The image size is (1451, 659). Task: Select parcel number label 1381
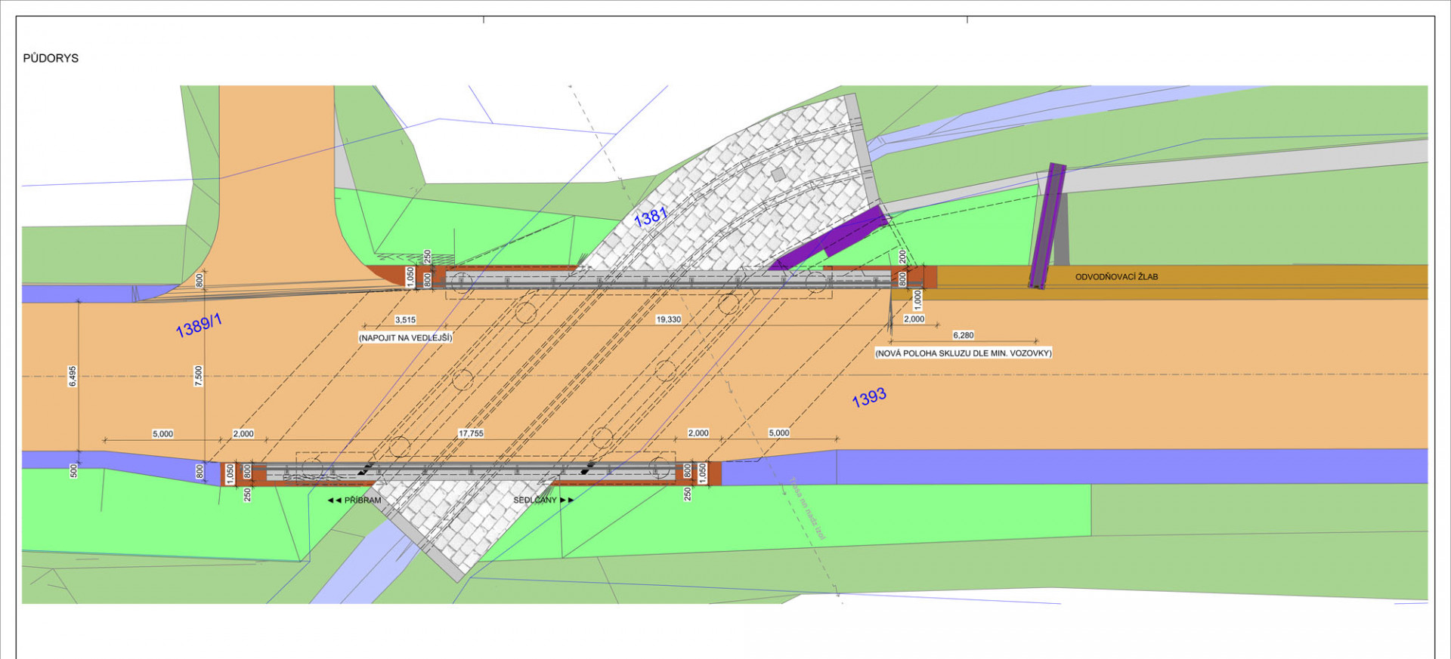coord(651,217)
